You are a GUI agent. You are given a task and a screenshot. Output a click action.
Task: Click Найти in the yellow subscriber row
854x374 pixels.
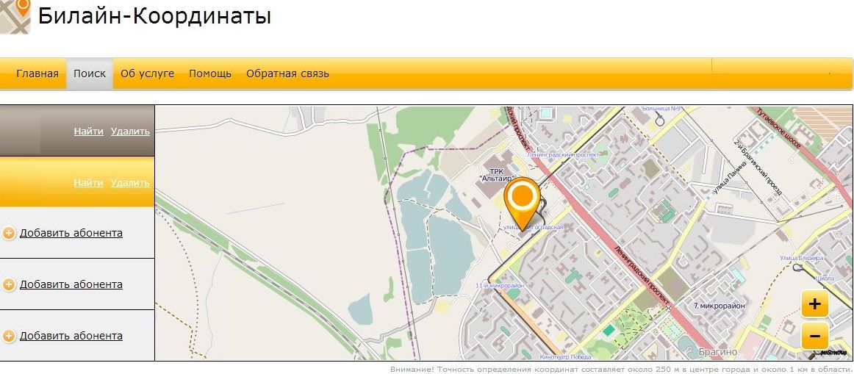89,182
